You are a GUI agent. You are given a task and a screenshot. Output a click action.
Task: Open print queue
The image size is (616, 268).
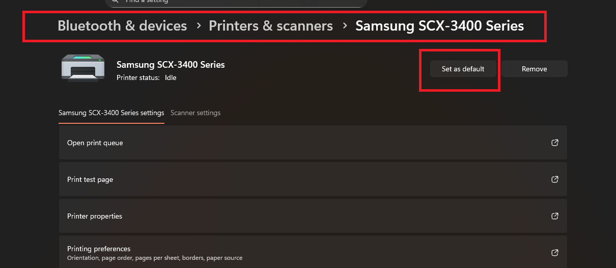click(95, 143)
